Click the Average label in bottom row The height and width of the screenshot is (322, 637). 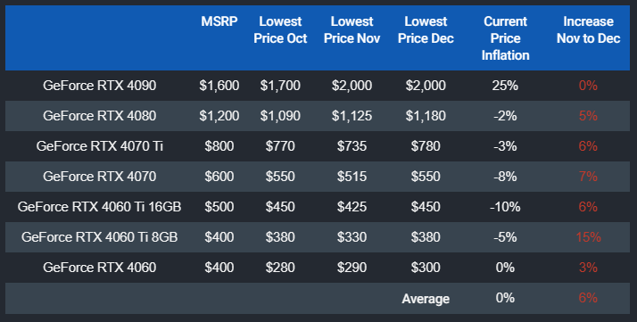pyautogui.click(x=426, y=299)
